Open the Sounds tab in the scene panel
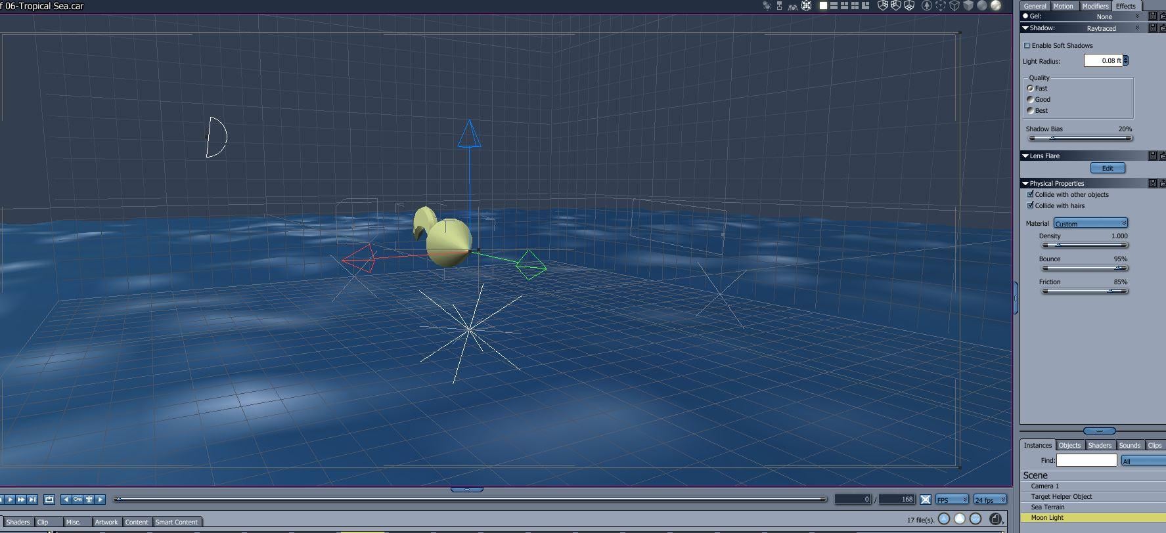 coord(1130,445)
